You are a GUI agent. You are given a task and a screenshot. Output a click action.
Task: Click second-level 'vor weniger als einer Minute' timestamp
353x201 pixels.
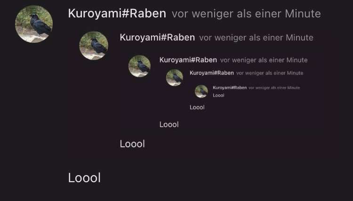pos(256,38)
